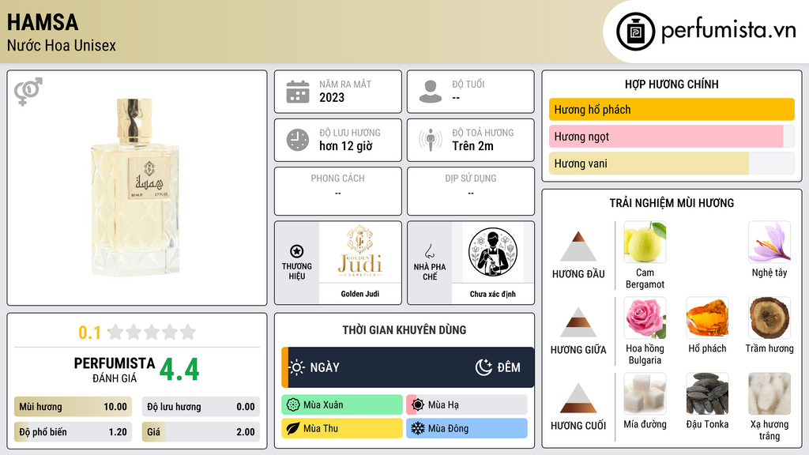Select the Cam Bergamot note image
The width and height of the screenshot is (809, 455).
point(645,242)
